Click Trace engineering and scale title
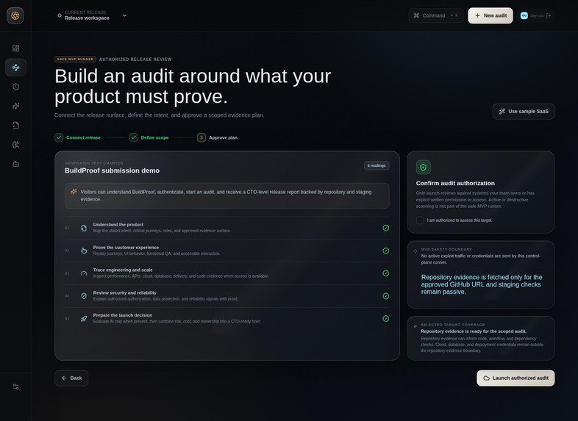This screenshot has height=421, width=578. coord(122,270)
